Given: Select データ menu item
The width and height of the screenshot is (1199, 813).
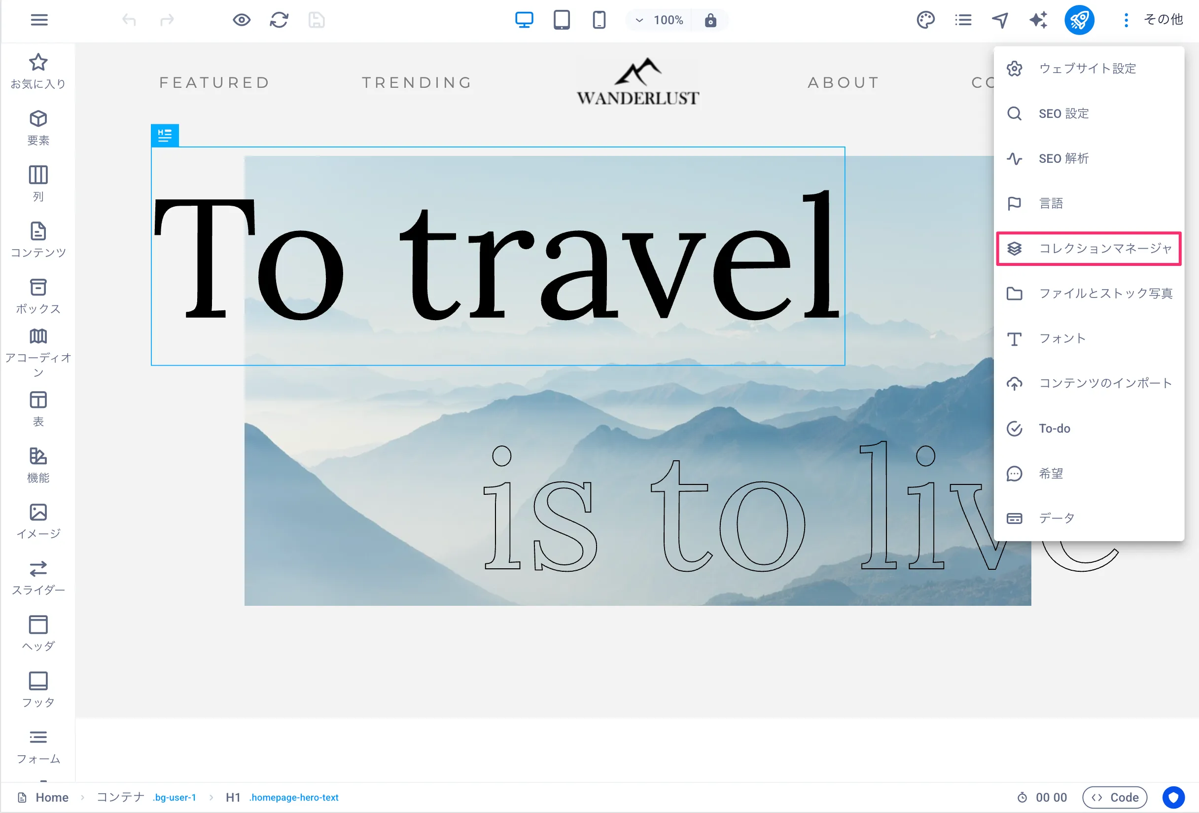Looking at the screenshot, I should pyautogui.click(x=1089, y=518).
